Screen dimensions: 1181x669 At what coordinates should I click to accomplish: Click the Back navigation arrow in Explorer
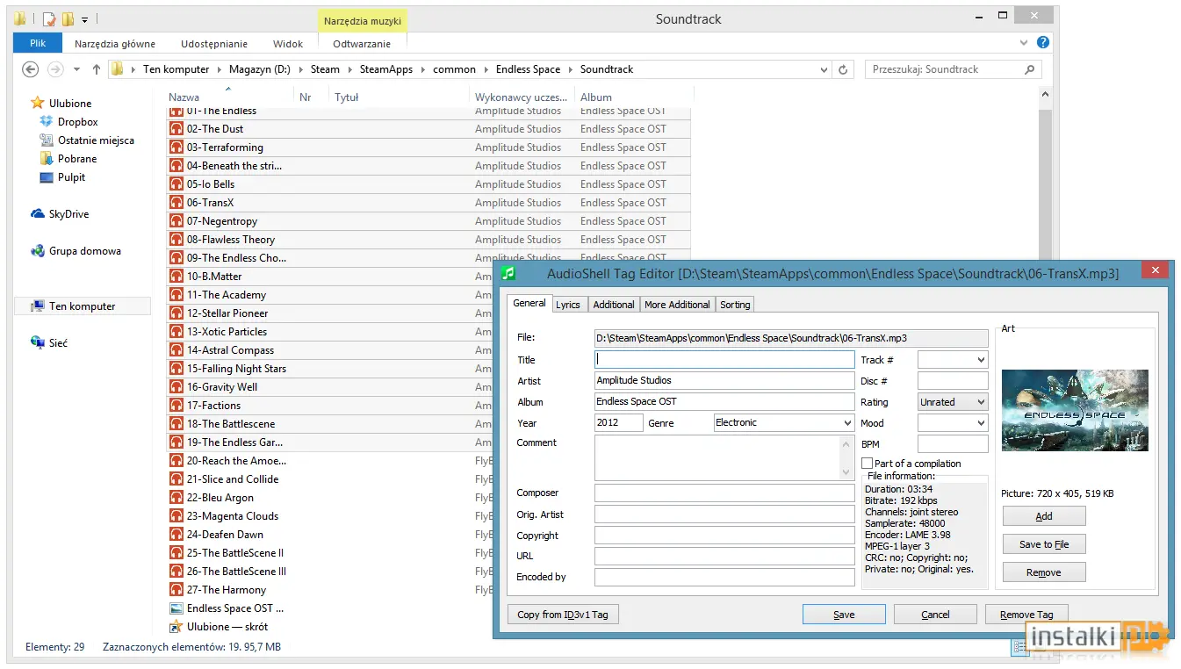[31, 69]
